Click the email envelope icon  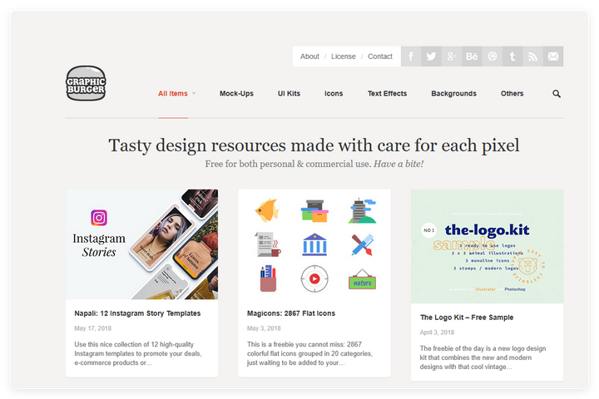pos(553,57)
